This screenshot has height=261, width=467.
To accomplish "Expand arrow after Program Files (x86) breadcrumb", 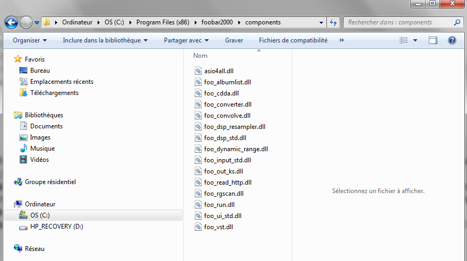I will tap(195, 23).
